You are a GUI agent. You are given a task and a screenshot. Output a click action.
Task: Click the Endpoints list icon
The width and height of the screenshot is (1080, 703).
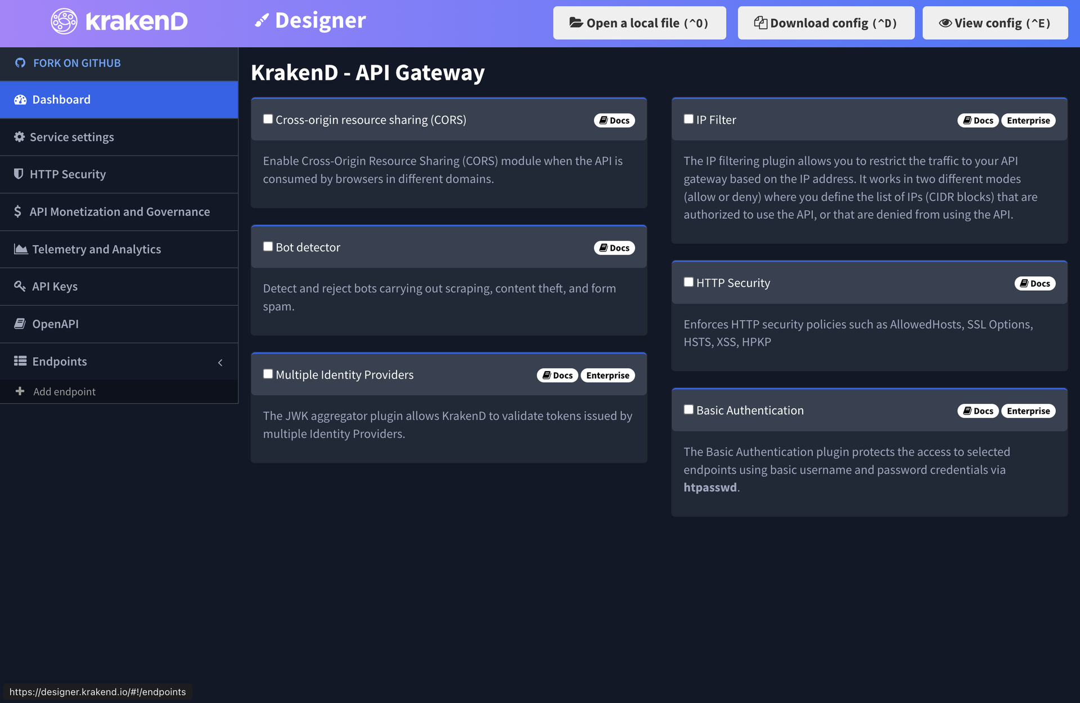click(x=20, y=361)
